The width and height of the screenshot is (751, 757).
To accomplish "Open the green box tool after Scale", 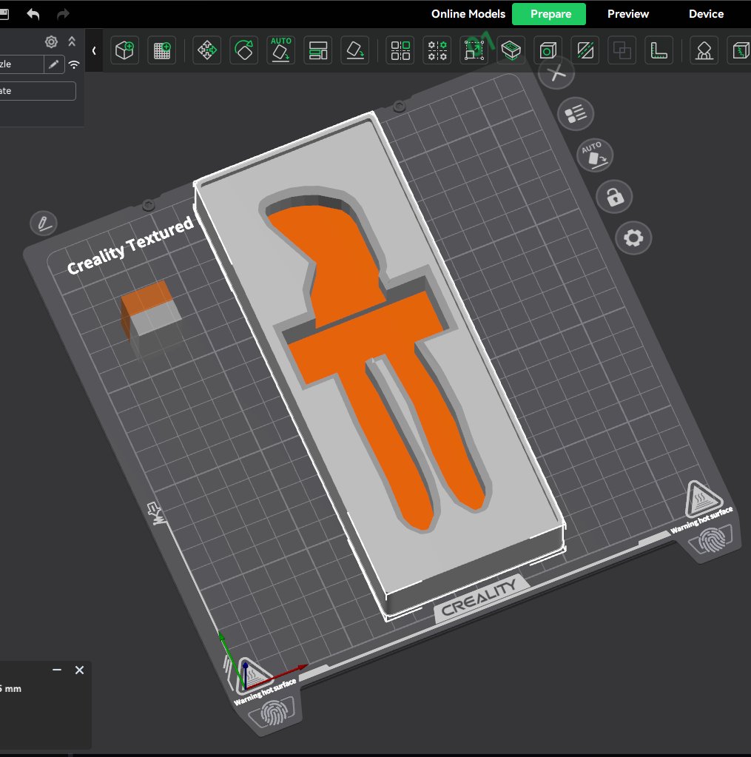I will (x=511, y=50).
